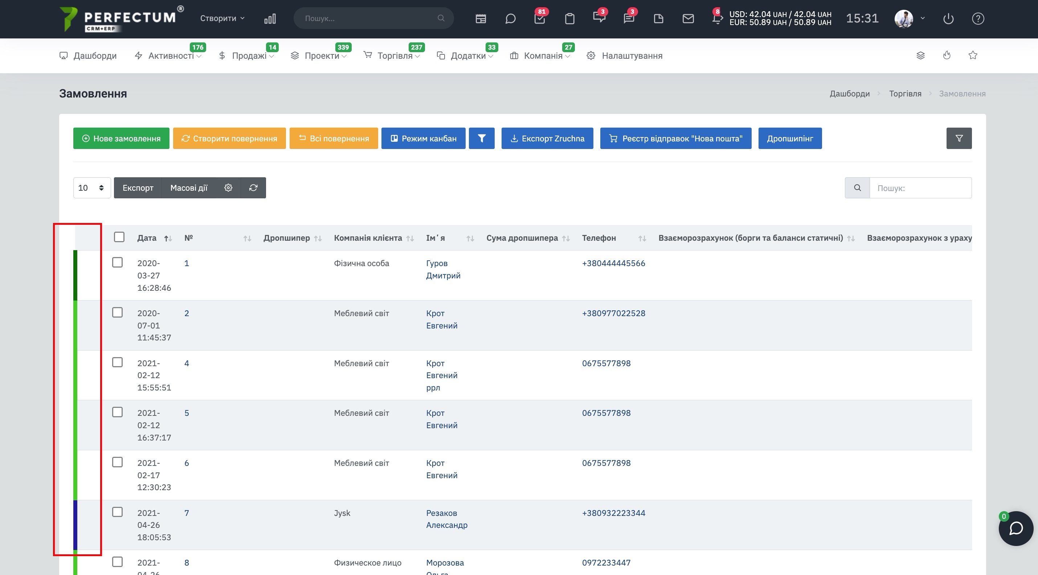
Task: Click the flame icon in the menu bar
Action: tap(947, 55)
